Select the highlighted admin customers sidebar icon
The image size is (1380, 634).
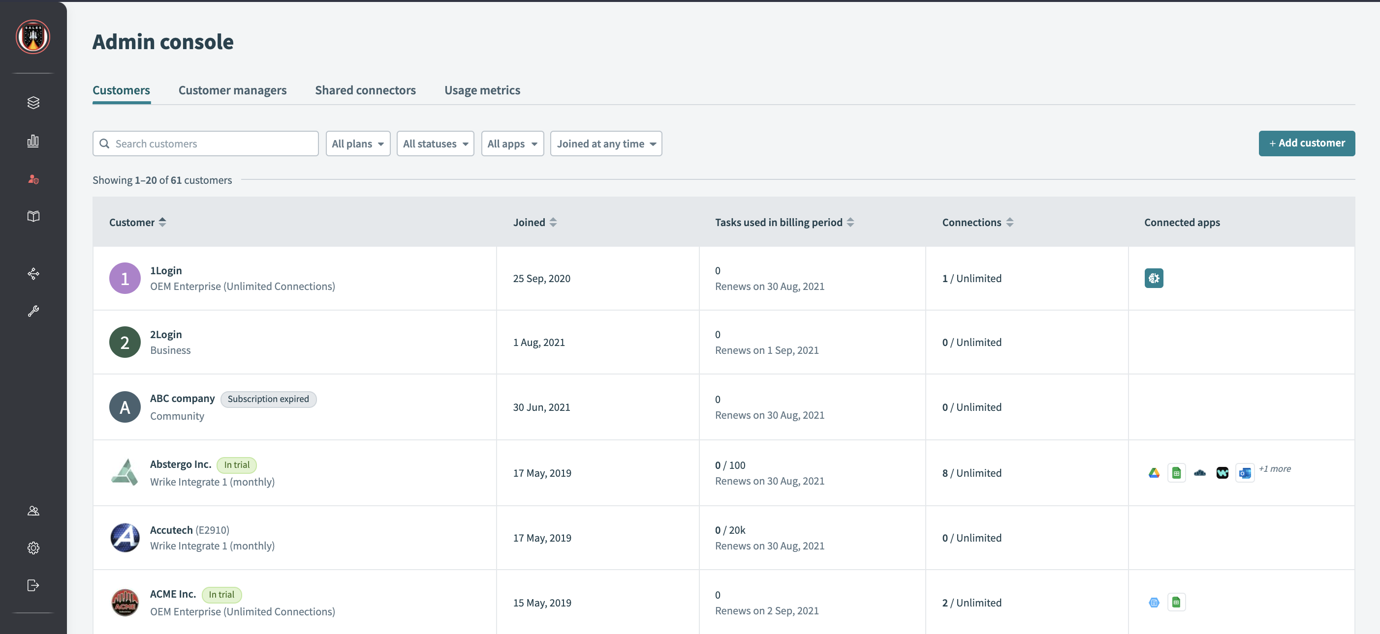33,179
